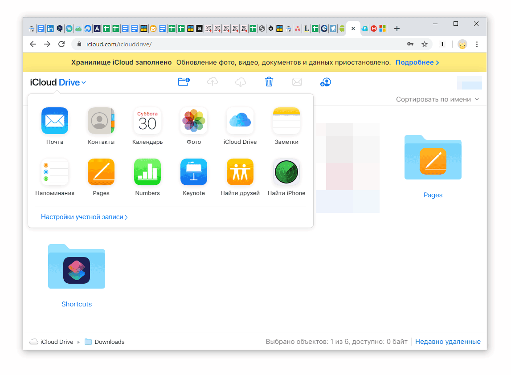Open the Контакты app icon
Image resolution: width=511 pixels, height=375 pixels.
pos(101,121)
